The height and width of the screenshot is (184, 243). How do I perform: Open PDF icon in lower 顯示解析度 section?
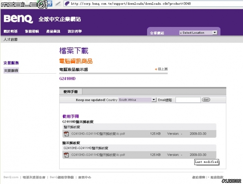tap(66, 155)
